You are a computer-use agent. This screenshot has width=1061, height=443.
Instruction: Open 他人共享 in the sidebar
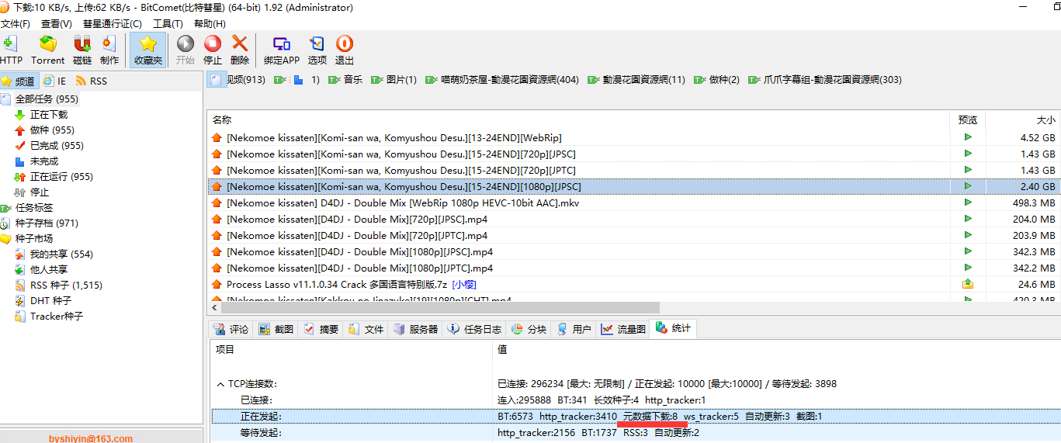[49, 270]
